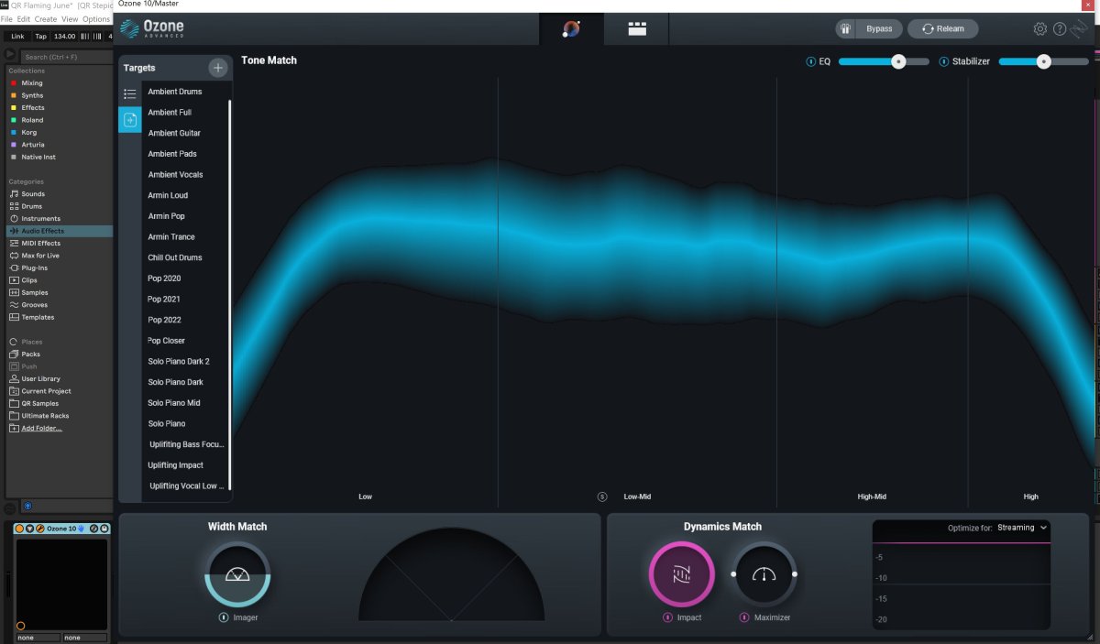This screenshot has width=1100, height=644.
Task: Click the browser search field
Action: point(66,57)
